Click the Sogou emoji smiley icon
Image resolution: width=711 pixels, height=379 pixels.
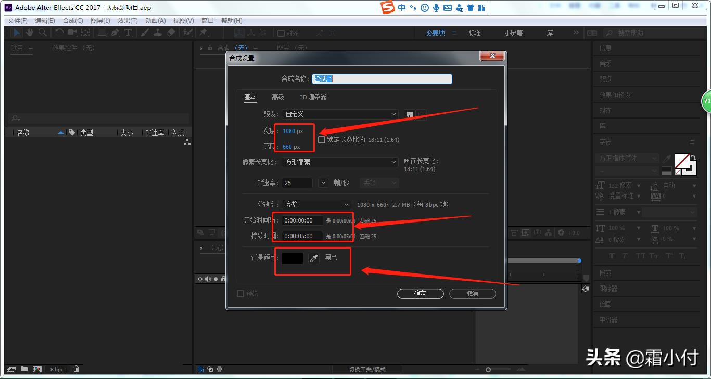point(425,8)
